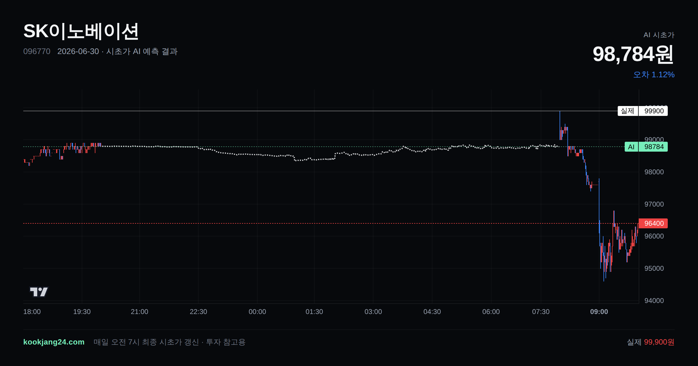Click the 'AI 시초가' label above the price

659,35
